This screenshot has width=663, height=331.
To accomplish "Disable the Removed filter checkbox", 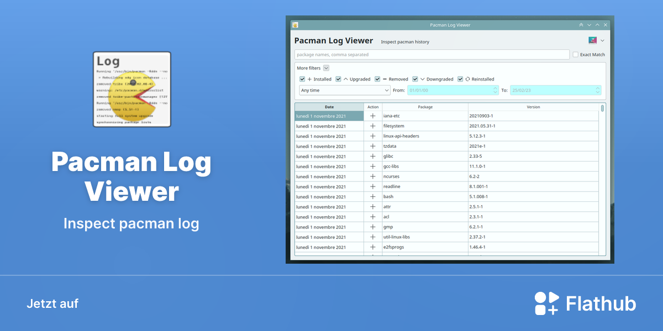I will pos(377,79).
